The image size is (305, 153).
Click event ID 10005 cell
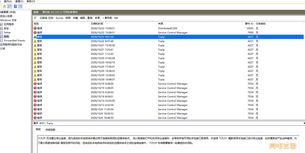tap(250, 28)
